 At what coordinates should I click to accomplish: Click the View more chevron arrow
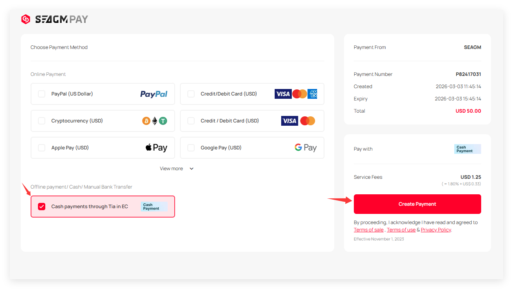click(191, 169)
